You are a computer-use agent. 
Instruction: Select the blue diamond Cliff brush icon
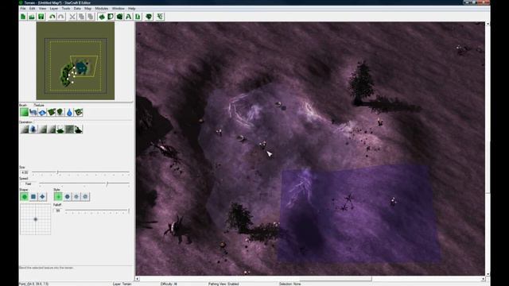coord(42,112)
